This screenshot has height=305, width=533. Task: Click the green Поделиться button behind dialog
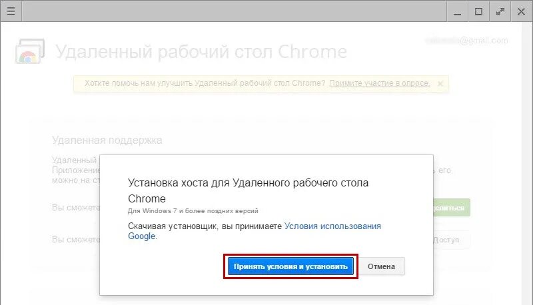[452, 208]
